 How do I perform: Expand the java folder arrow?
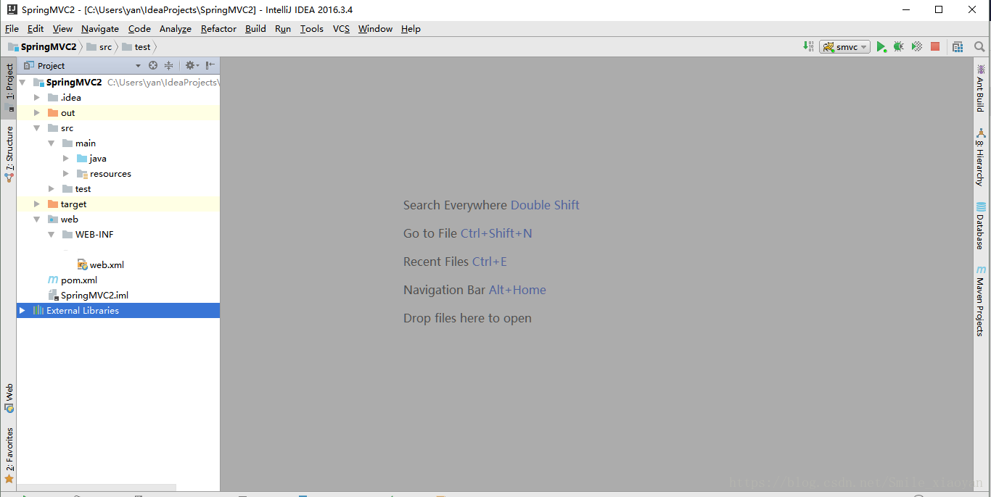[66, 158]
